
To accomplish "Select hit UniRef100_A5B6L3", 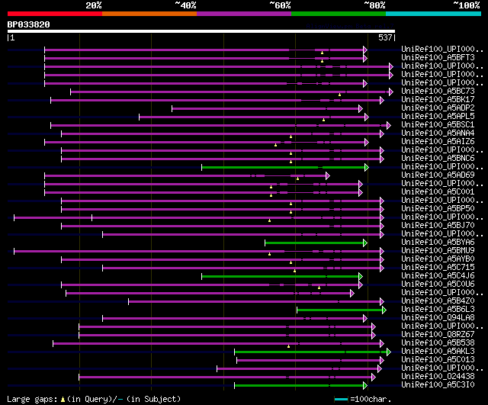I will 438,310.
